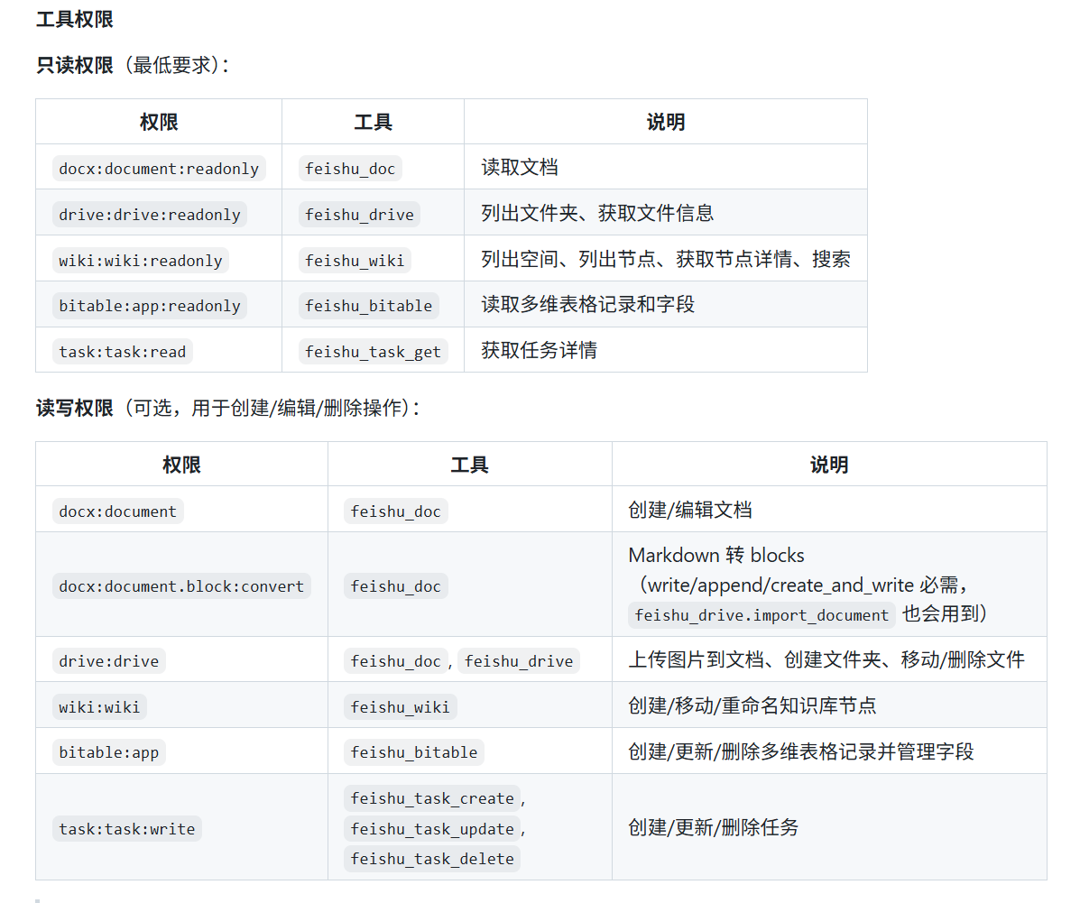This screenshot has width=1080, height=903.
Task: Click the 权限 header in the read-only table
Action: click(159, 122)
